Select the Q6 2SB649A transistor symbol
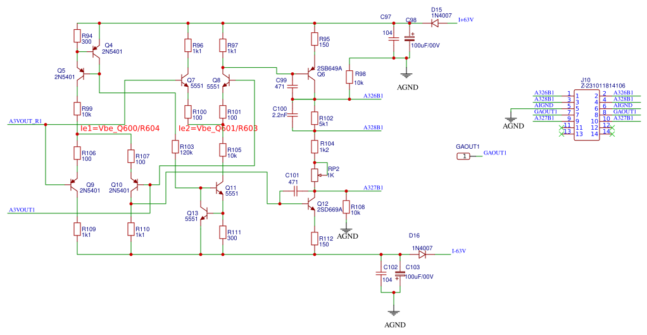 pos(311,74)
